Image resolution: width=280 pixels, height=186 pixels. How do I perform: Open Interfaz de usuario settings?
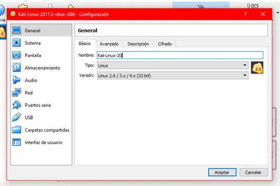pyautogui.click(x=41, y=142)
